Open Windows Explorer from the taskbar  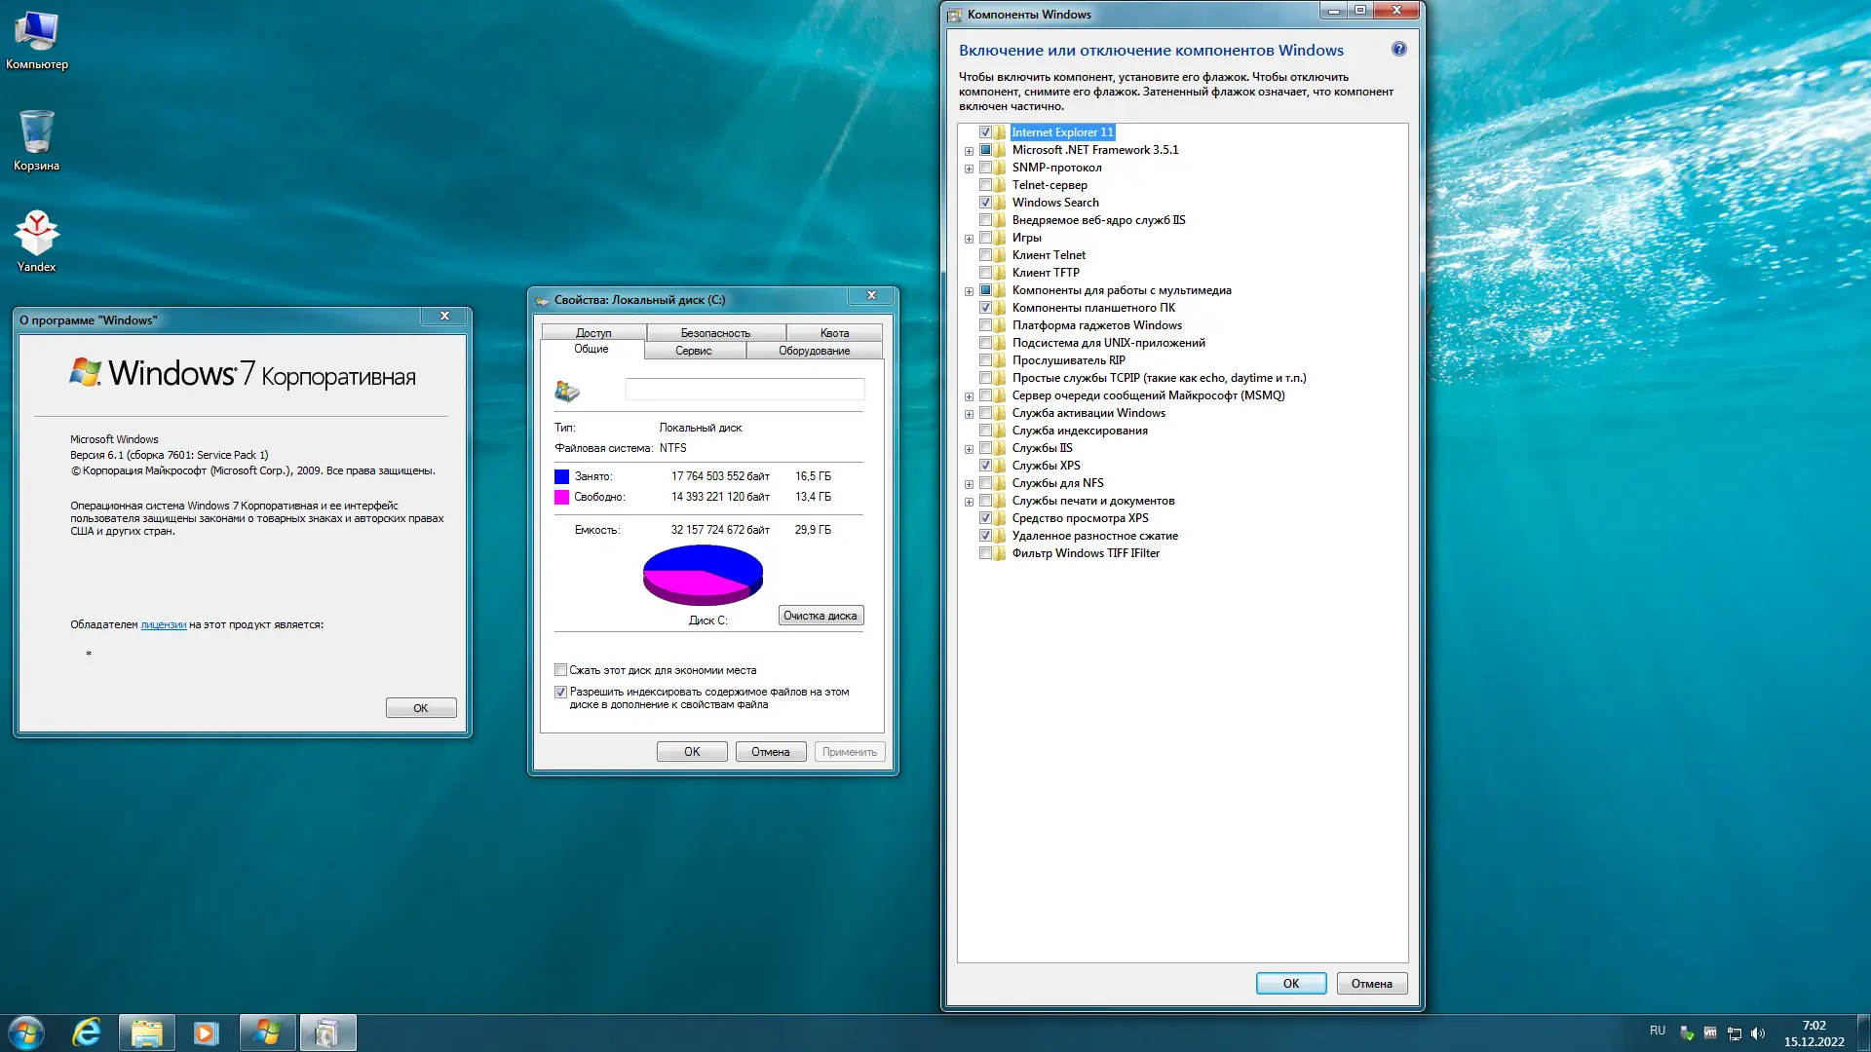(146, 1033)
